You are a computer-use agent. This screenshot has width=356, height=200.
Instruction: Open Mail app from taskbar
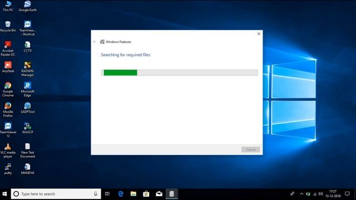(x=159, y=194)
